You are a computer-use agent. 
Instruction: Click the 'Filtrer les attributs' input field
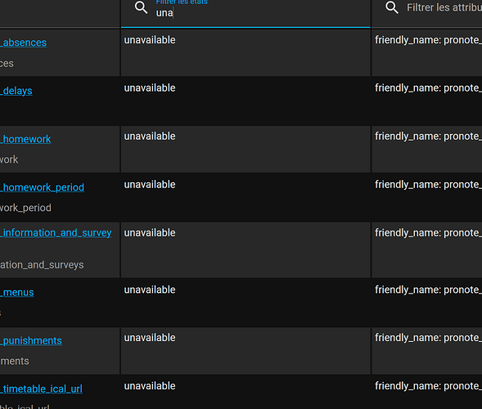[x=444, y=7]
